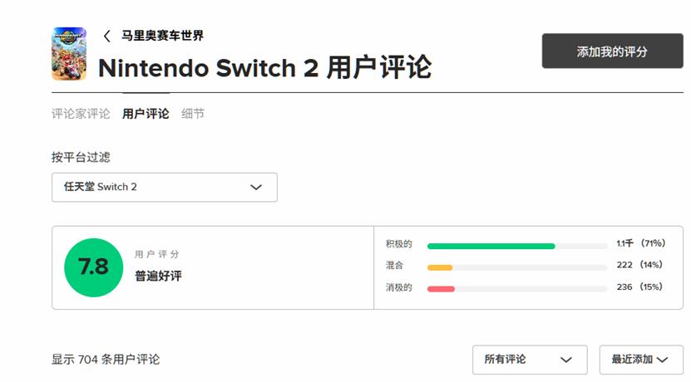This screenshot has height=382, width=691.
Task: Click the 普遍好评 score description
Action: [x=158, y=276]
